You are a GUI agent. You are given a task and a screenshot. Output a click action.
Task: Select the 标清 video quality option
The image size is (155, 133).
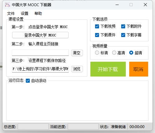point(97,53)
